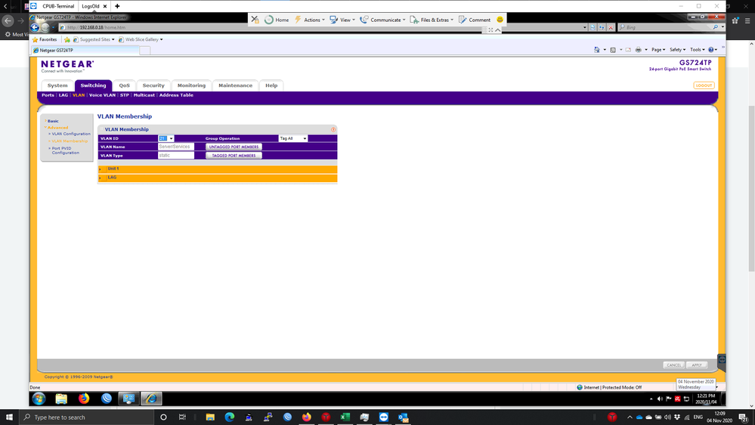Image resolution: width=755 pixels, height=425 pixels.
Task: Open the IE Tools menu
Action: (x=697, y=50)
